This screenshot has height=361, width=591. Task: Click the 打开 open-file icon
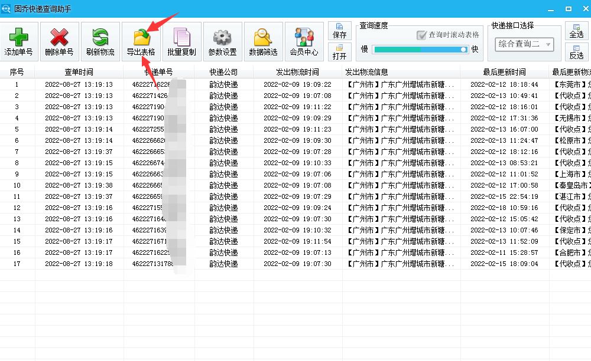pos(340,53)
